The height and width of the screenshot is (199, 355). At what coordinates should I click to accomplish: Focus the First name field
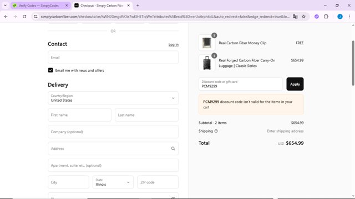[79, 115]
